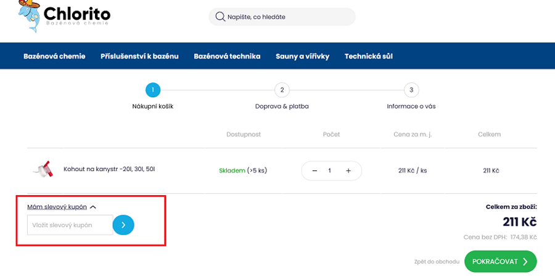Click the search magnifier icon
Viewport: 555px width, 277px height.
220,17
